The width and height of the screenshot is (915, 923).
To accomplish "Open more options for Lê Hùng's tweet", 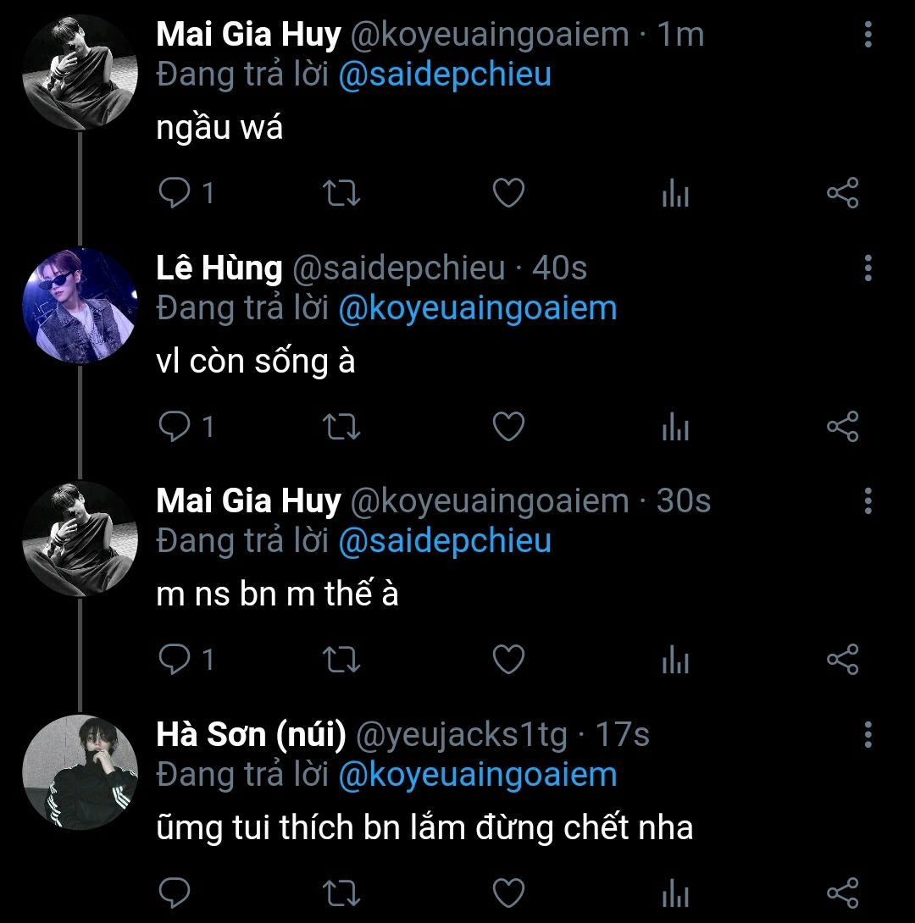I will click(x=868, y=268).
